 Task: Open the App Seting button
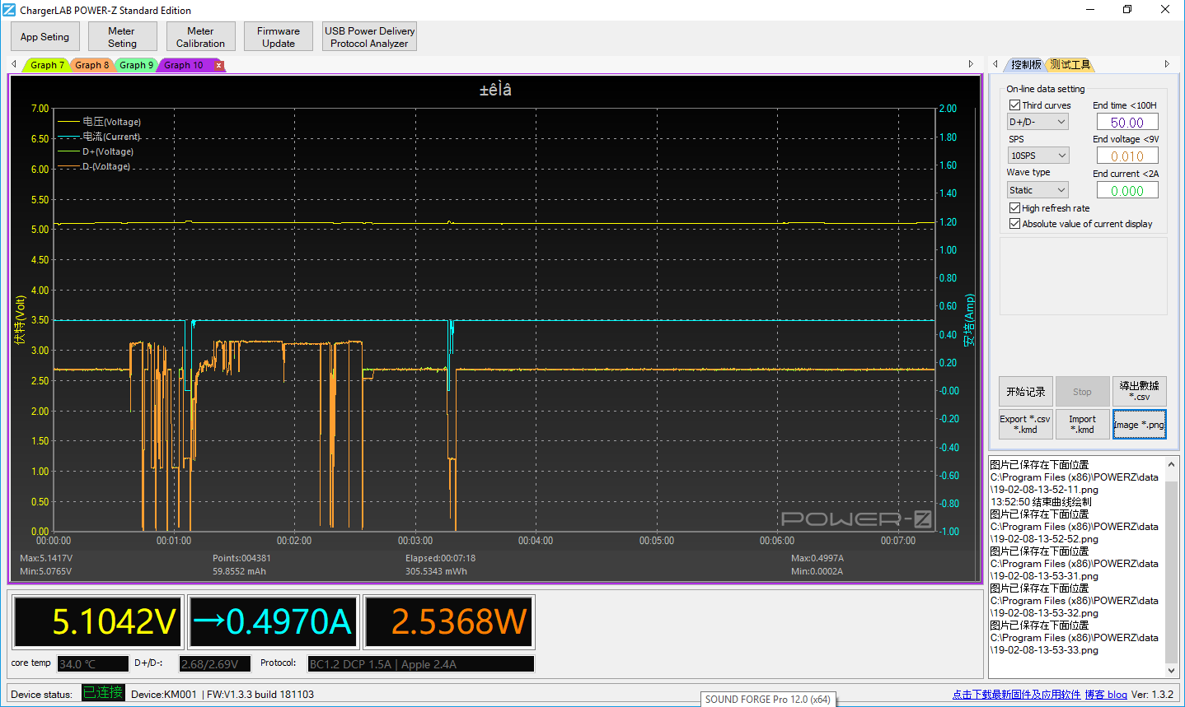tap(44, 37)
